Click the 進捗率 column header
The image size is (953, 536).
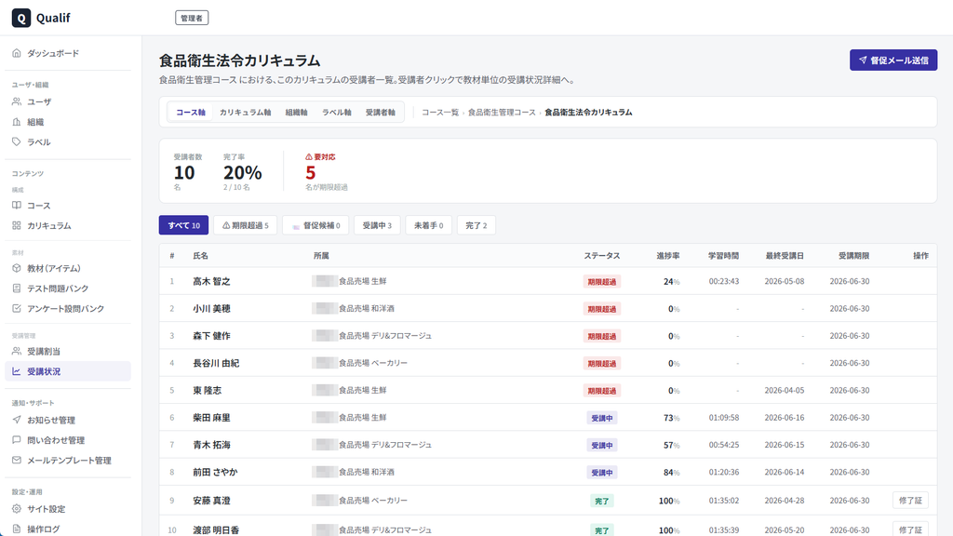(668, 256)
